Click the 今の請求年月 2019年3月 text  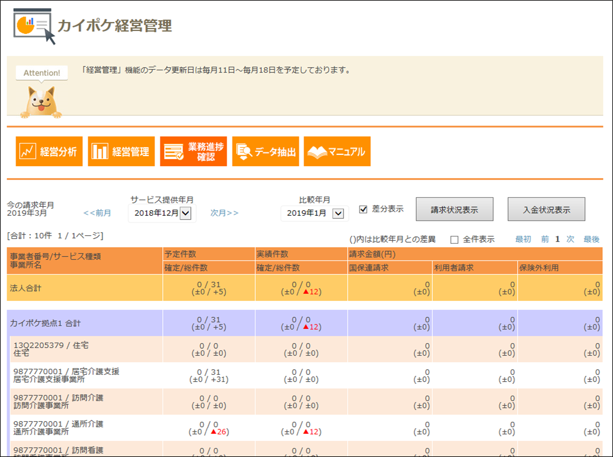30,209
